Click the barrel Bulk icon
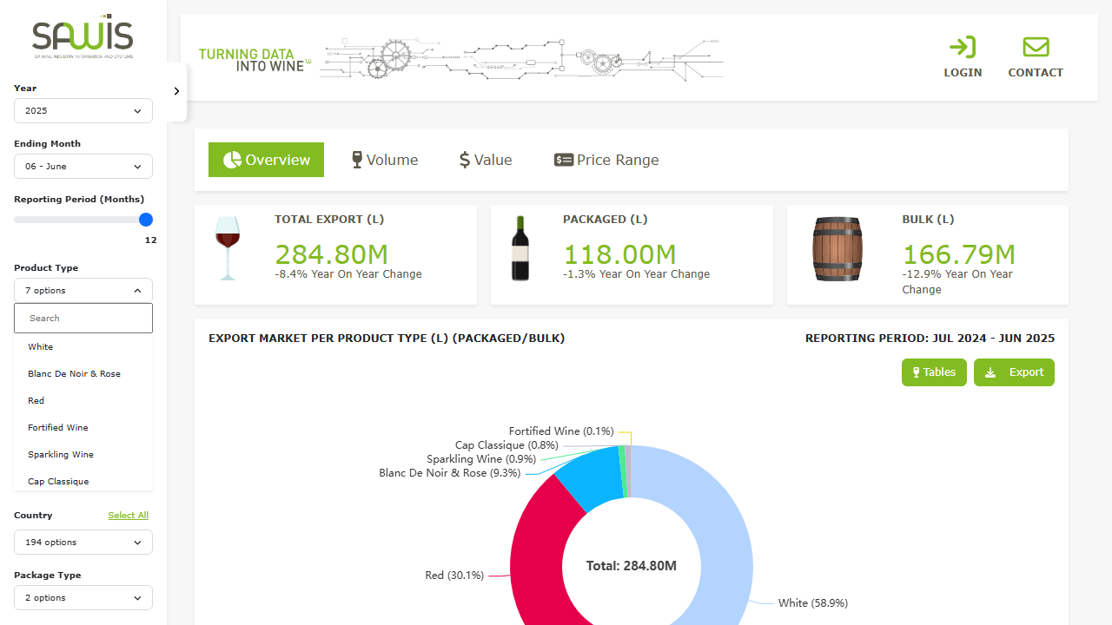This screenshot has width=1112, height=625. [x=837, y=249]
